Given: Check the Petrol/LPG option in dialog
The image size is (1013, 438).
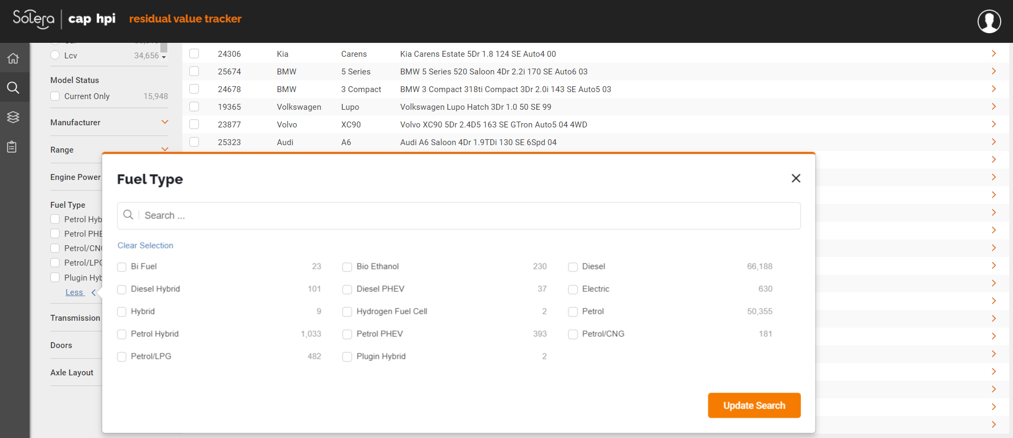Looking at the screenshot, I should point(122,357).
